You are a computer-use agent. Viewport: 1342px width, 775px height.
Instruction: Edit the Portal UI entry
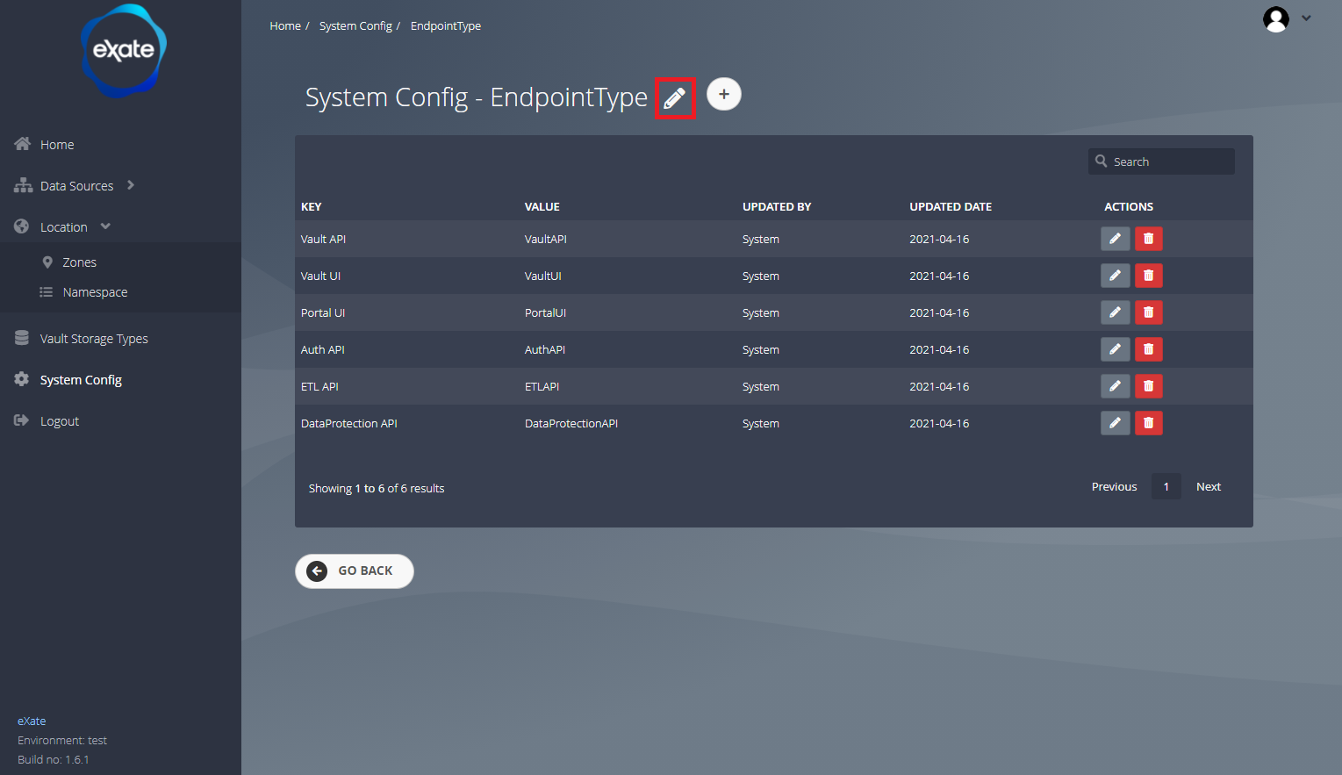click(x=1115, y=312)
